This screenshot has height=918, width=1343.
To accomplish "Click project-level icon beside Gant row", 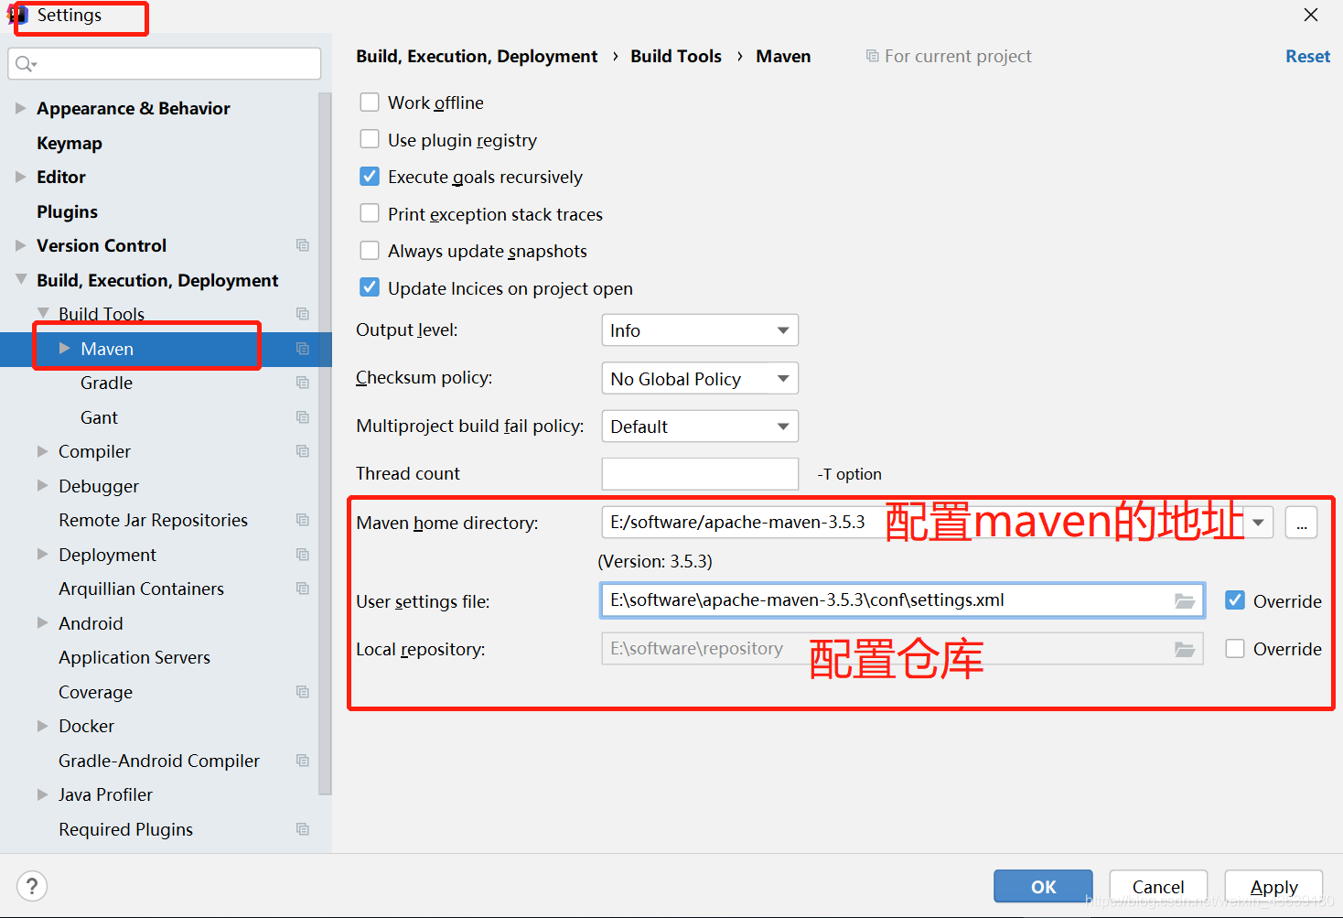I will pyautogui.click(x=303, y=417).
